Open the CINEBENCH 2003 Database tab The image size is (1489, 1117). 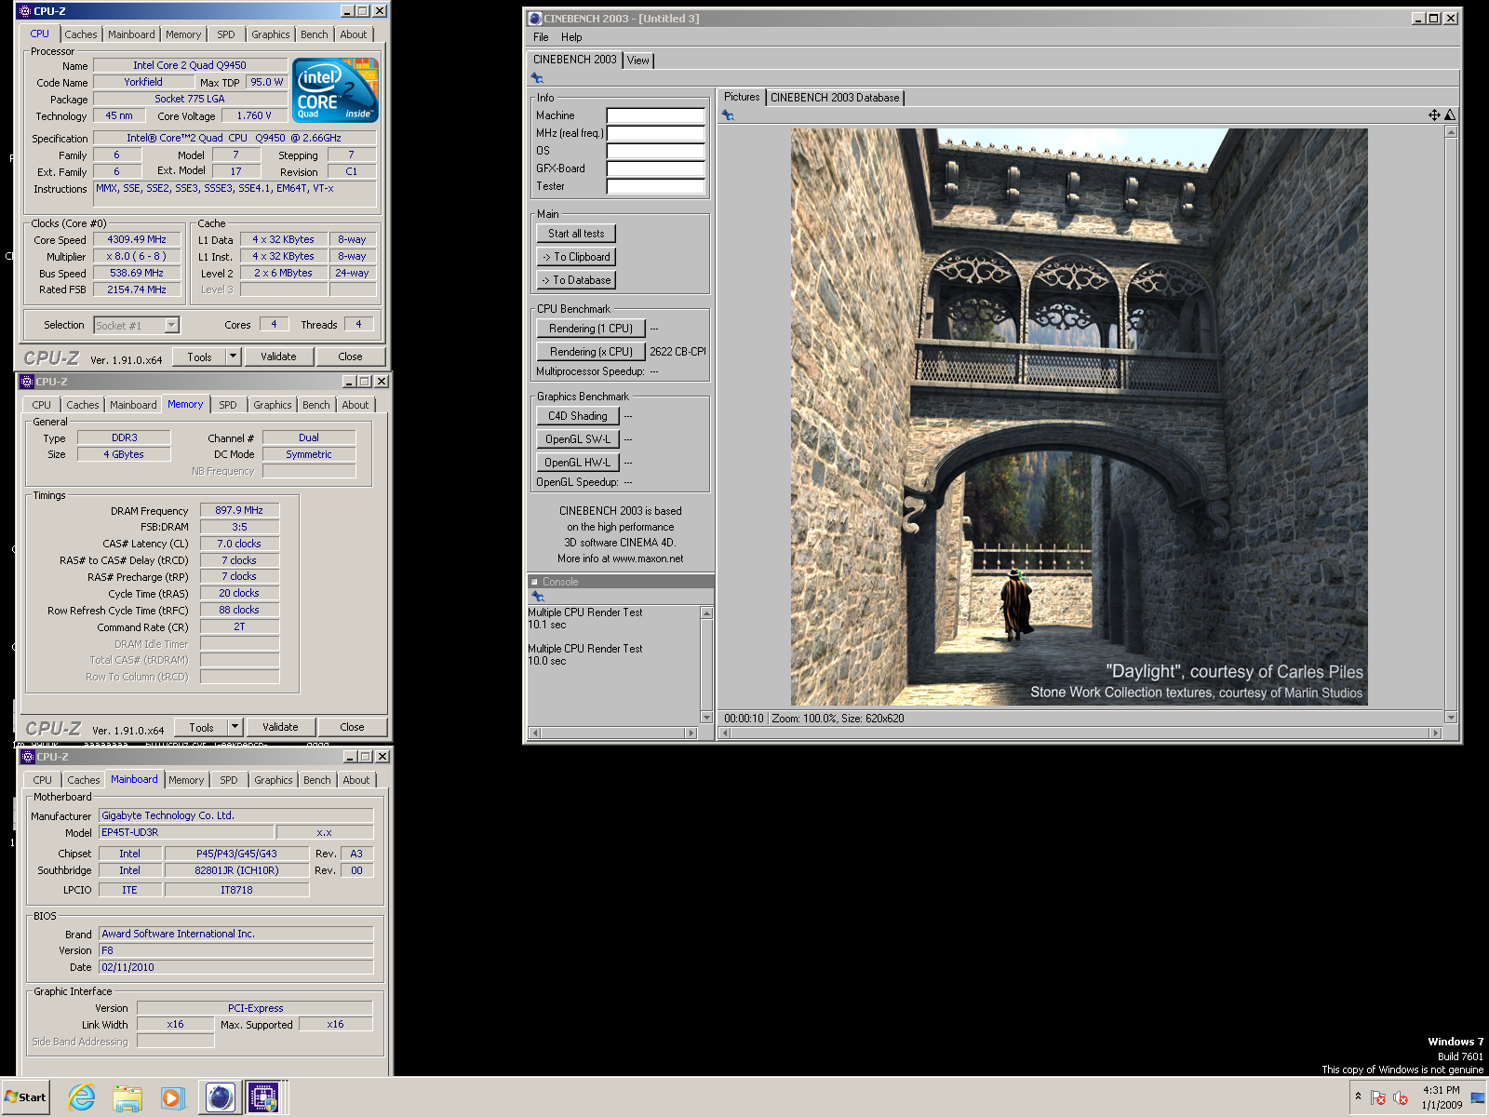pos(835,98)
